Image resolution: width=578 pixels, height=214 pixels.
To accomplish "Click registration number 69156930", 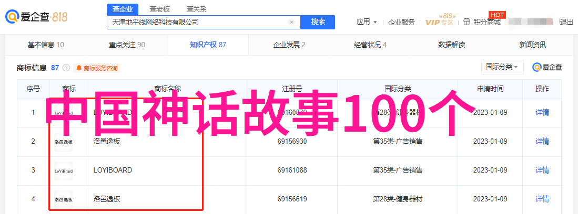I will [292, 141].
